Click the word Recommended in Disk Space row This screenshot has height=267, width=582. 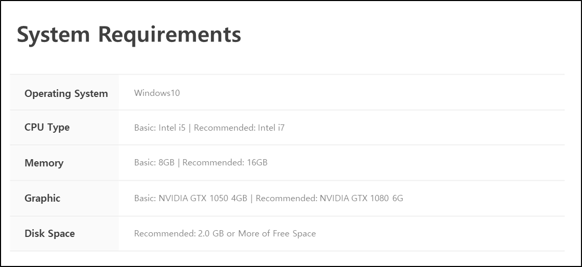pos(165,233)
